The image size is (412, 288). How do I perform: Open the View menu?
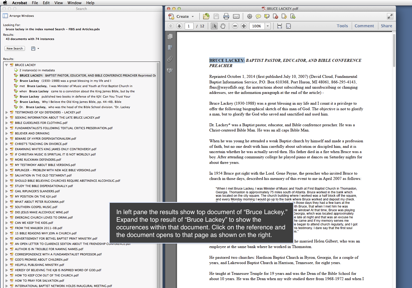(59, 3)
